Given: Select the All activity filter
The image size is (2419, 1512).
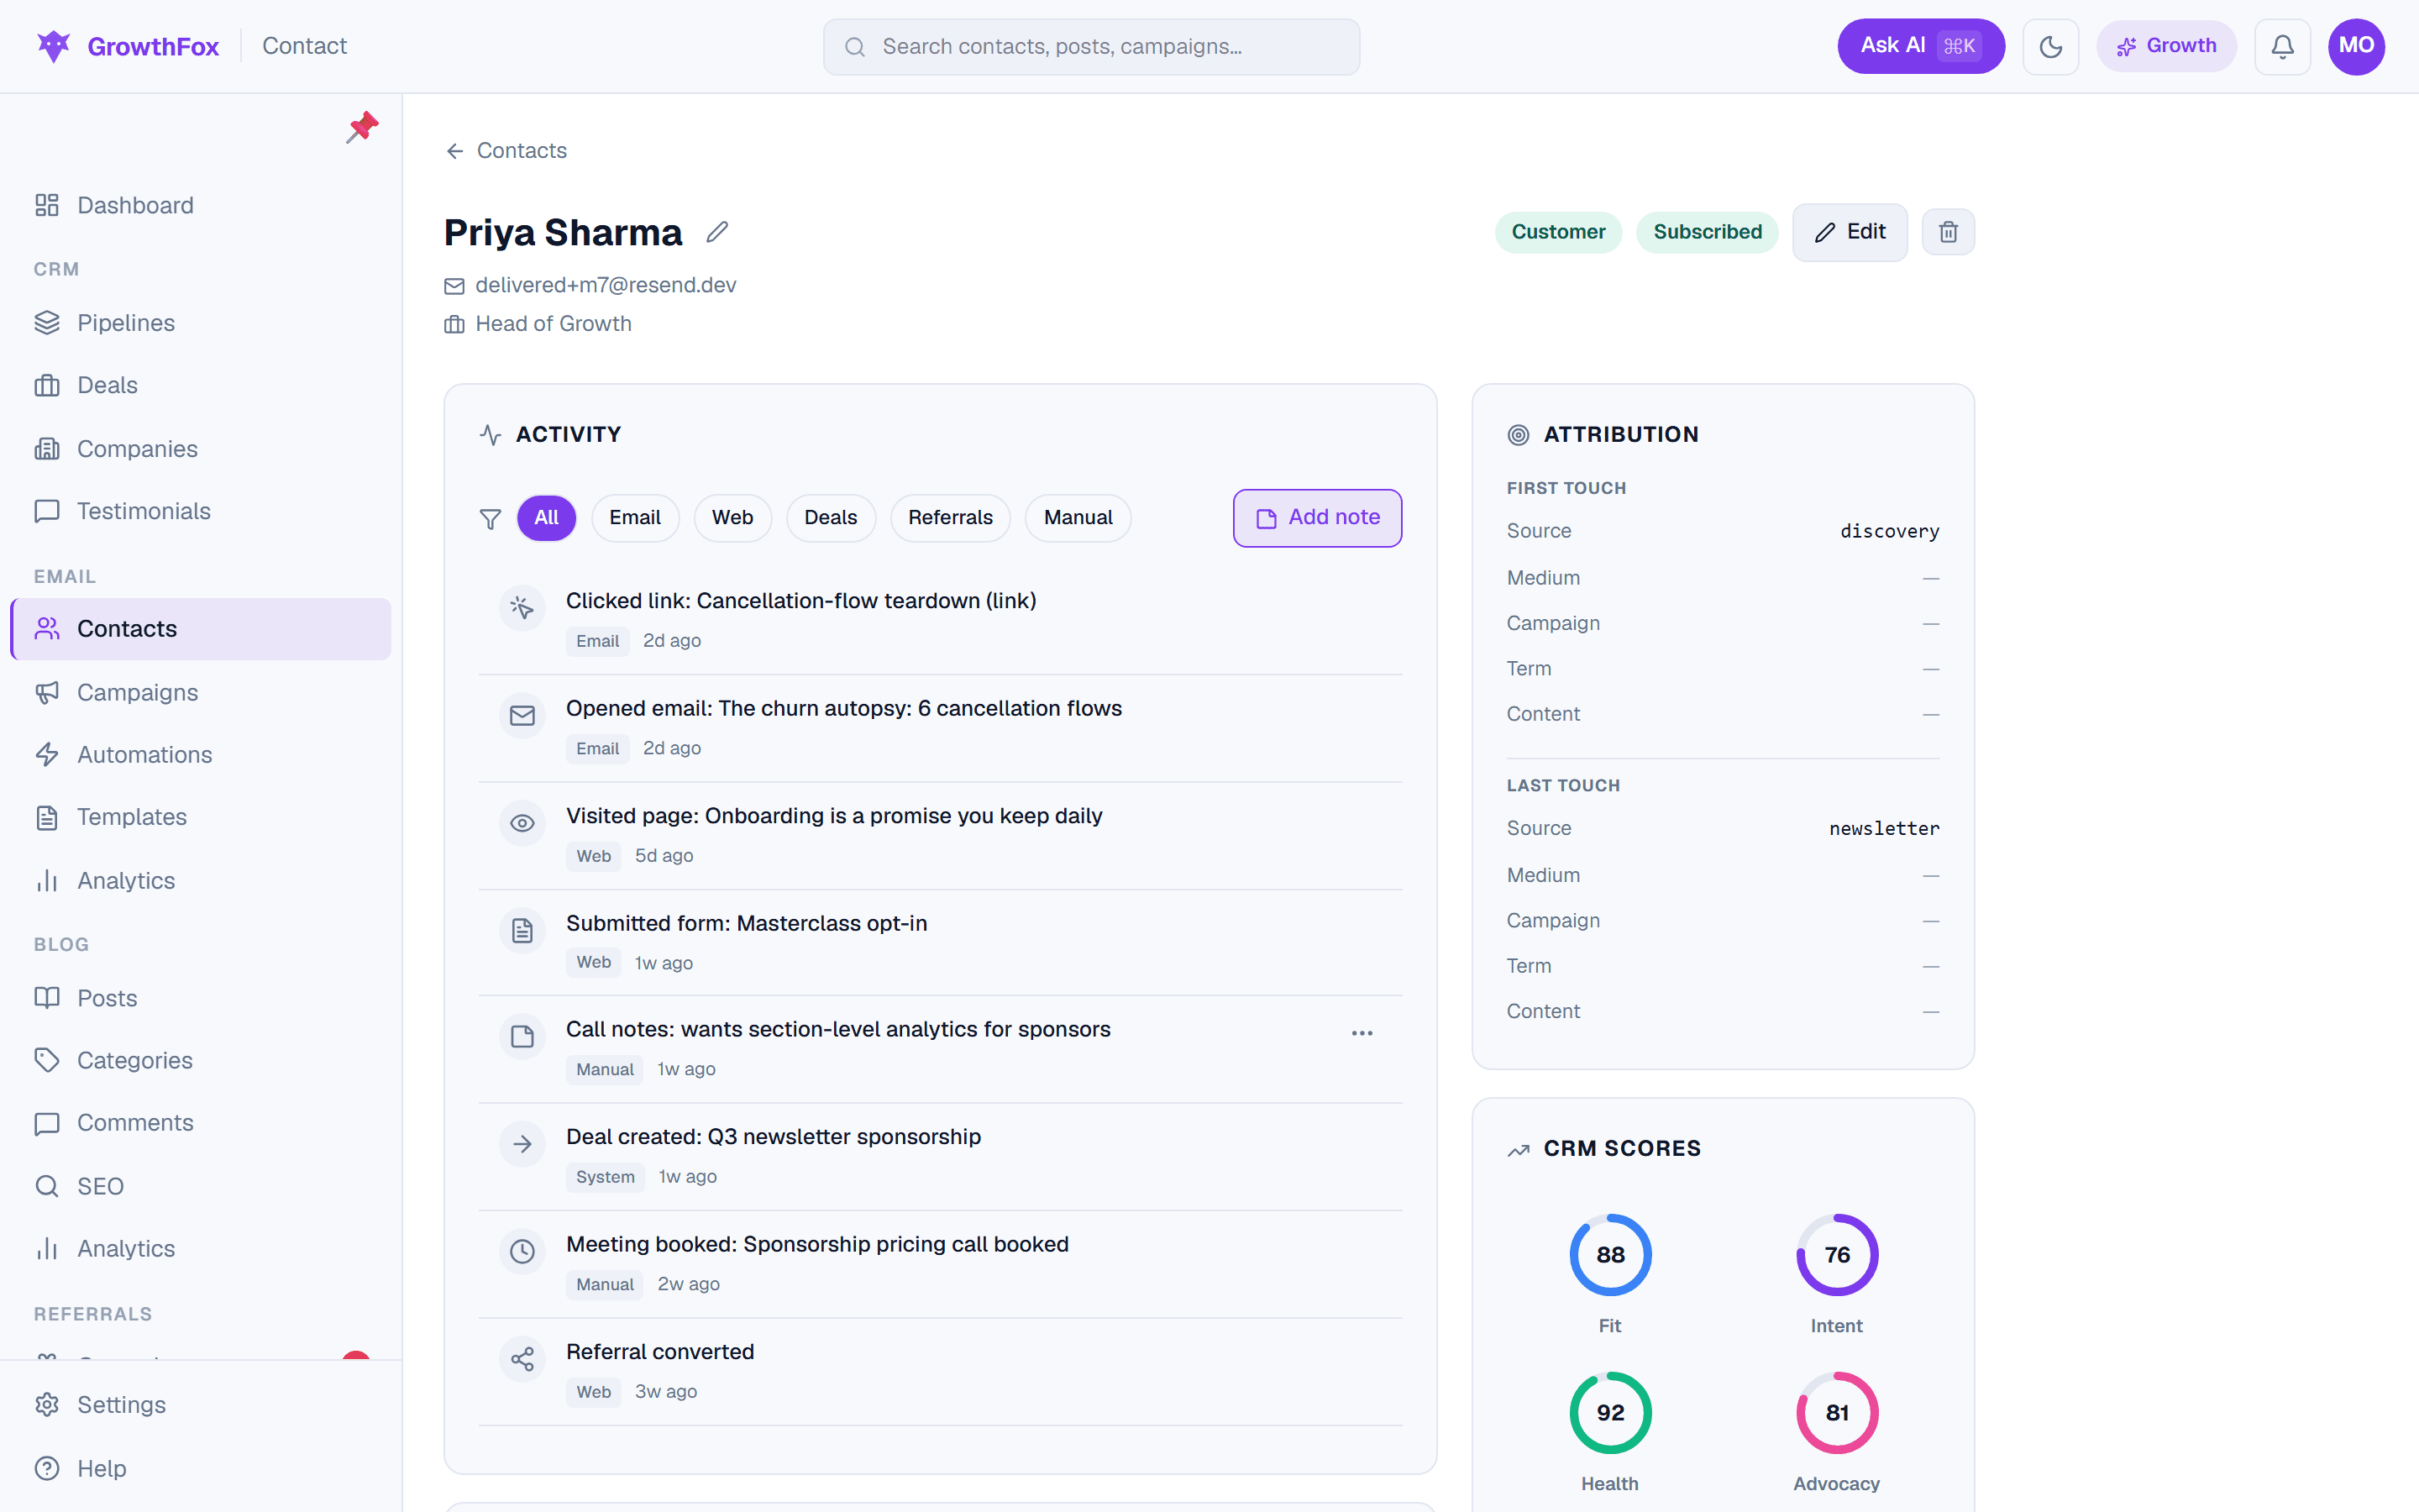Looking at the screenshot, I should coord(546,518).
